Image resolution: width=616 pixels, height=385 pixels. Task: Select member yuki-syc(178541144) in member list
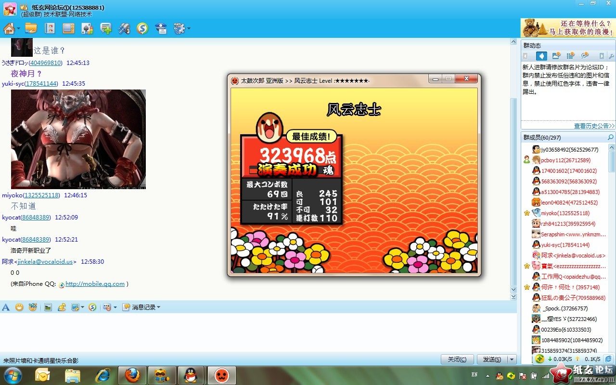tap(565, 245)
